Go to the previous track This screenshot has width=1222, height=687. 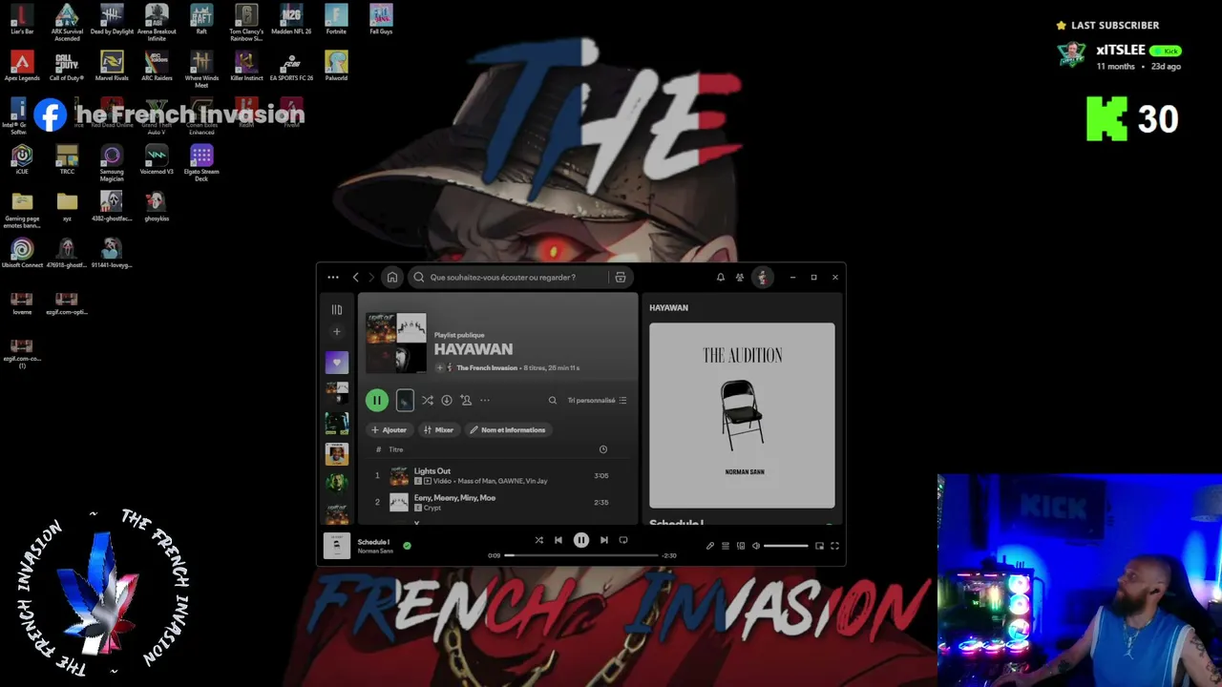(558, 540)
